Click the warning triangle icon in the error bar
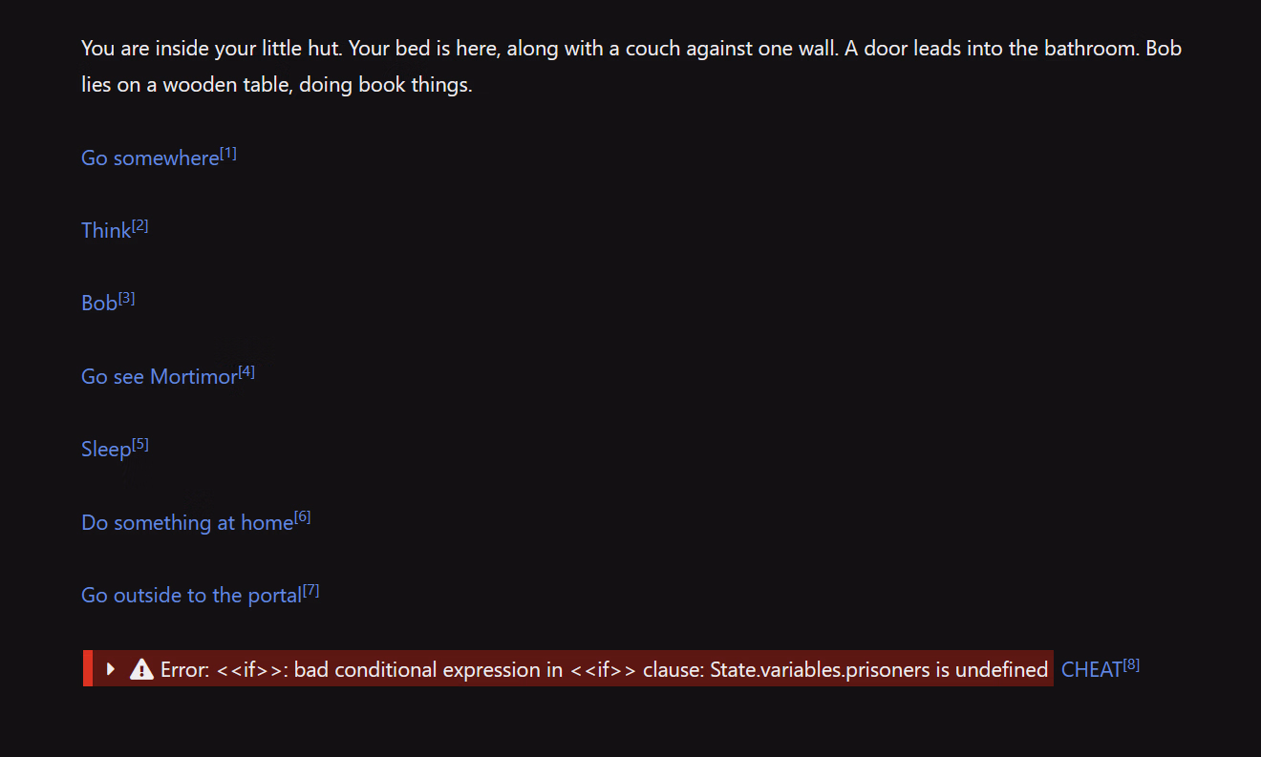 point(141,669)
